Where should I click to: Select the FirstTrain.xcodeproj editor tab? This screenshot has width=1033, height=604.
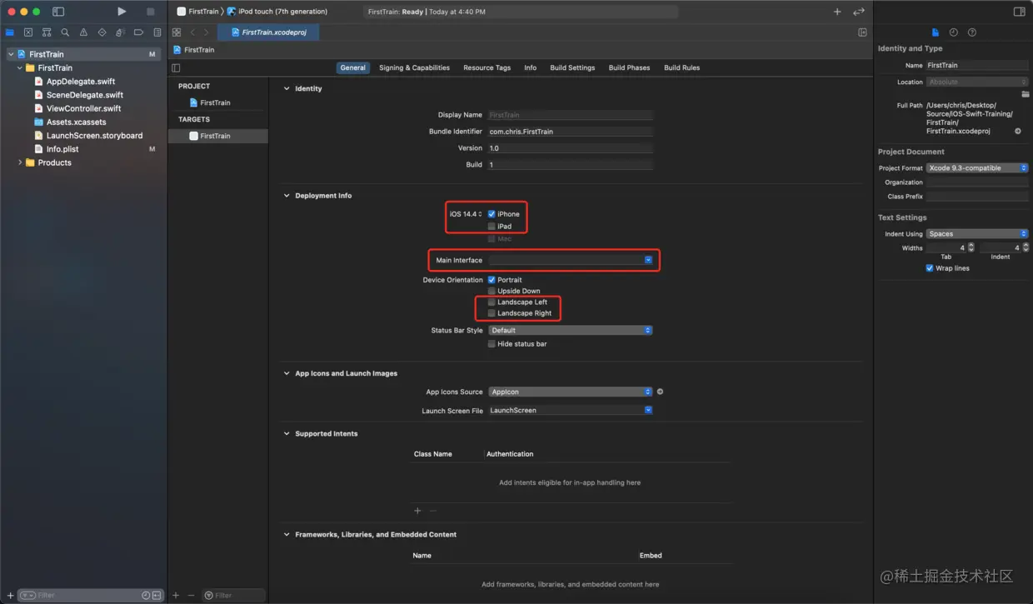[x=268, y=32]
